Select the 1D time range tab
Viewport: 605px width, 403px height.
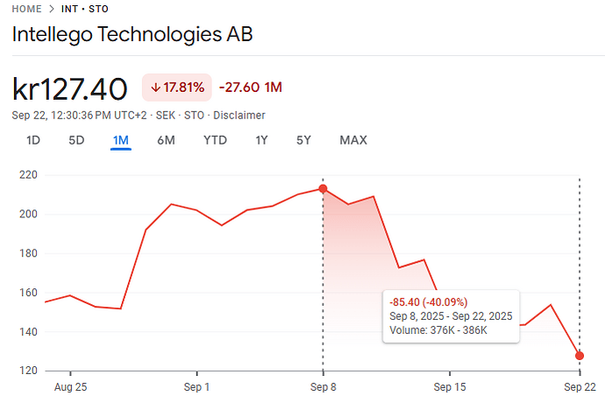click(x=33, y=140)
